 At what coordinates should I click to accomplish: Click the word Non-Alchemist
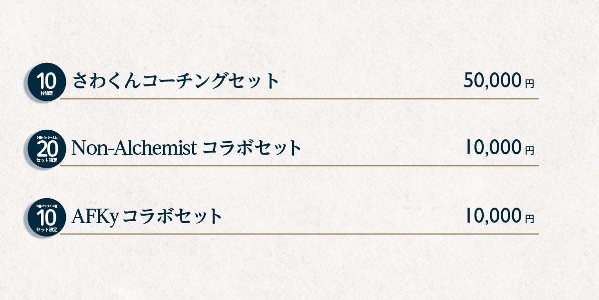pyautogui.click(x=134, y=148)
